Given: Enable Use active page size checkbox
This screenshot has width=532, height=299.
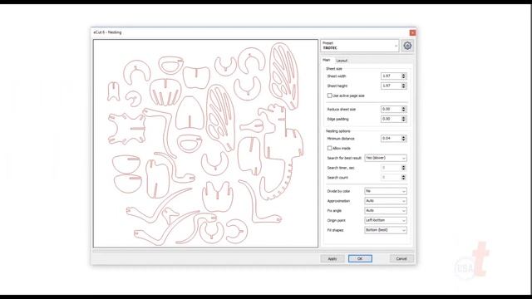Looking at the screenshot, I should [x=329, y=96].
